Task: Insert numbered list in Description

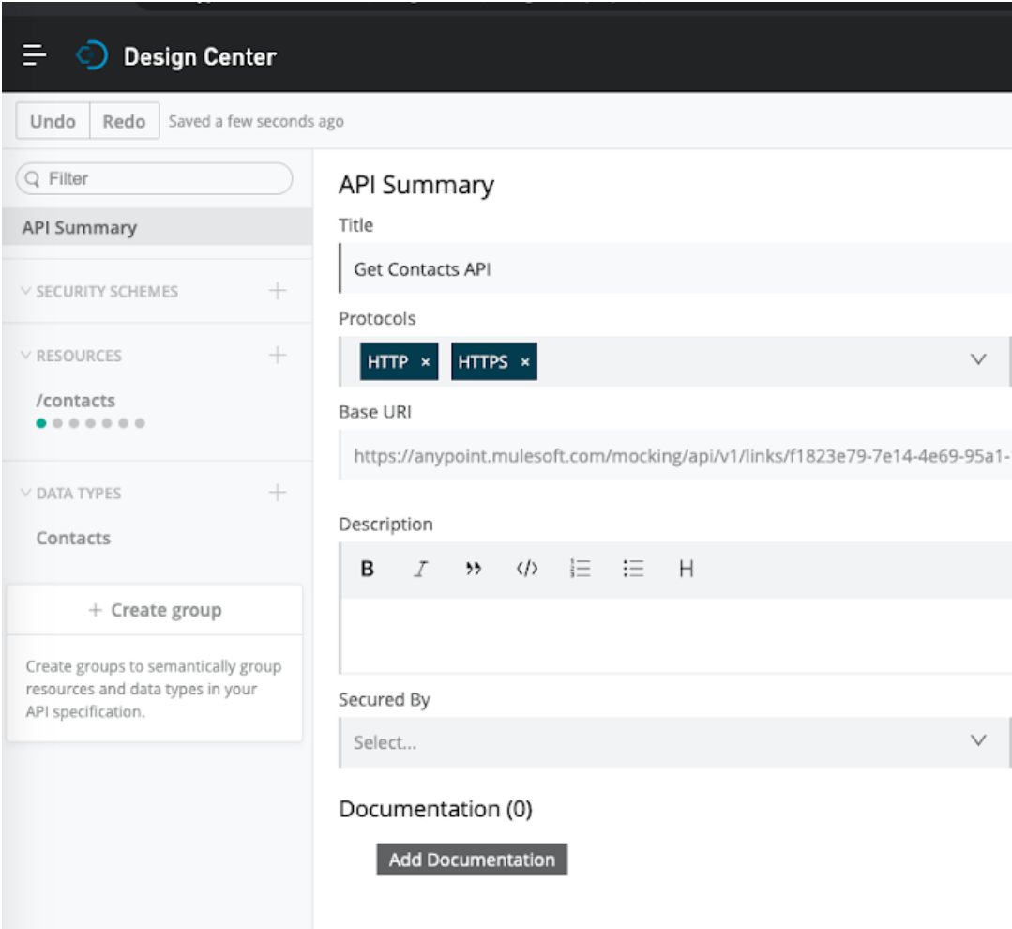Action: tap(581, 569)
